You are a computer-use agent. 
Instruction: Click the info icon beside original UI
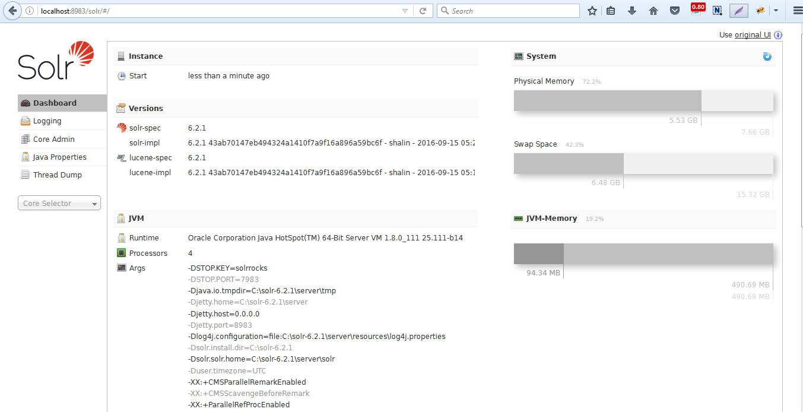tap(778, 35)
